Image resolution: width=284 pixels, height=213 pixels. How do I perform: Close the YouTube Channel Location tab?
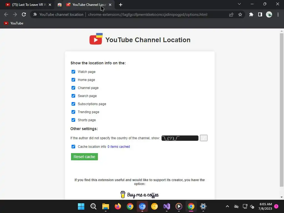click(110, 5)
